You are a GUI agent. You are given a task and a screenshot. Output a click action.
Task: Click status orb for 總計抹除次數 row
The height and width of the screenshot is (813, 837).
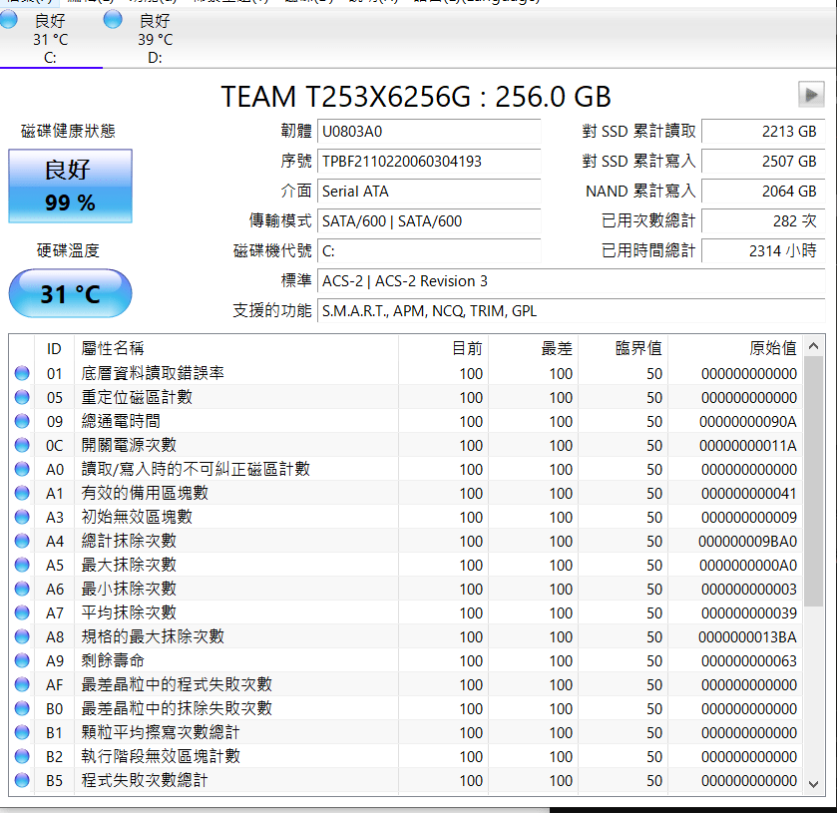coord(22,542)
